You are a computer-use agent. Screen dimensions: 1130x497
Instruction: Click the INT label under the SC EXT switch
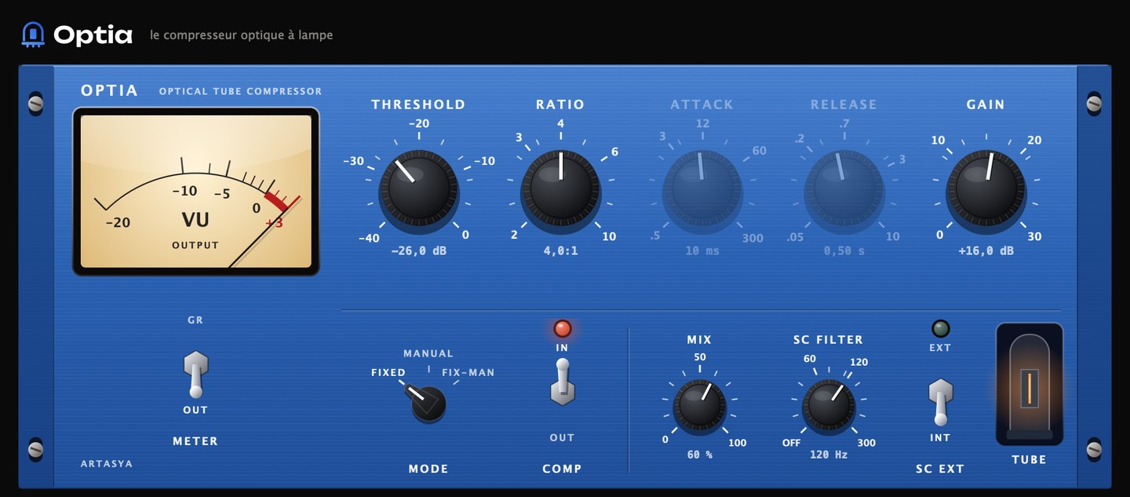[x=940, y=438]
